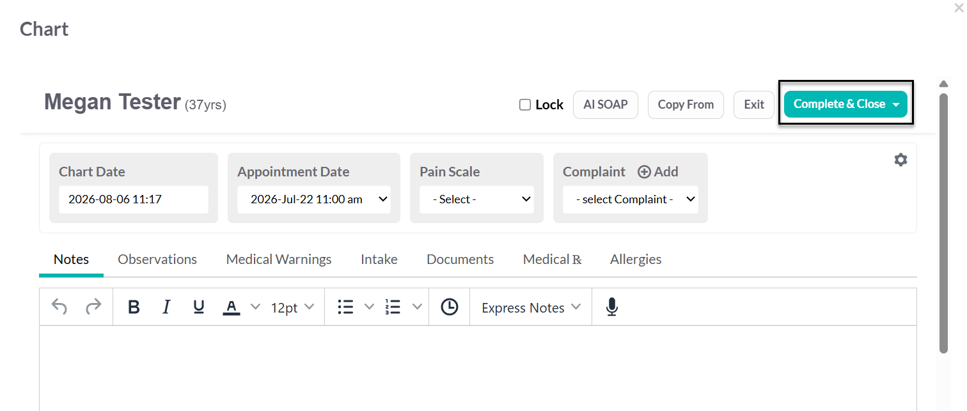This screenshot has height=411, width=967.
Task: Close the Chart dialog with the X
Action: click(x=958, y=7)
